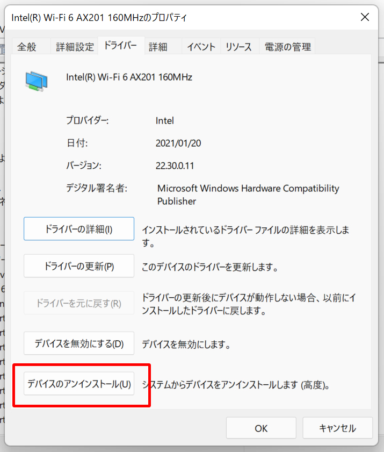Click the デジタル署名者: label
Image resolution: width=384 pixels, height=452 pixels.
[97, 188]
